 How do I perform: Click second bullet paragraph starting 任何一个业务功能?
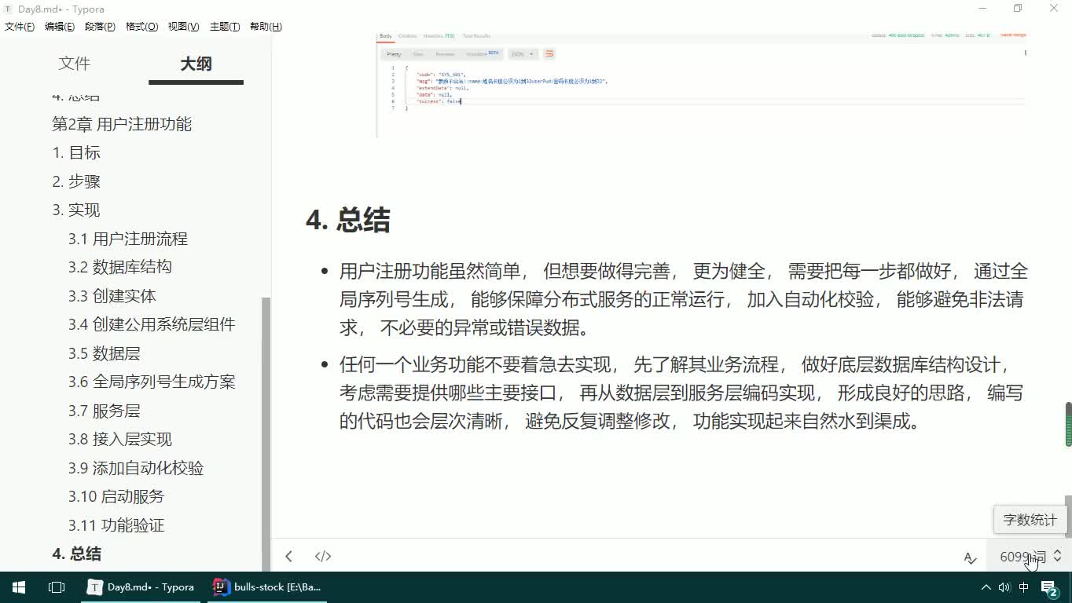pyautogui.click(x=683, y=393)
